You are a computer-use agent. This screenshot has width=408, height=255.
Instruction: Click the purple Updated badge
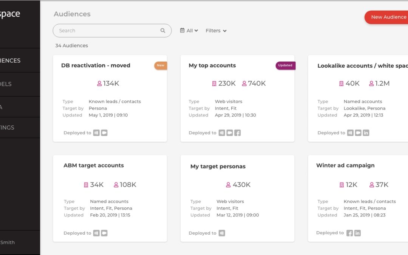coord(286,65)
